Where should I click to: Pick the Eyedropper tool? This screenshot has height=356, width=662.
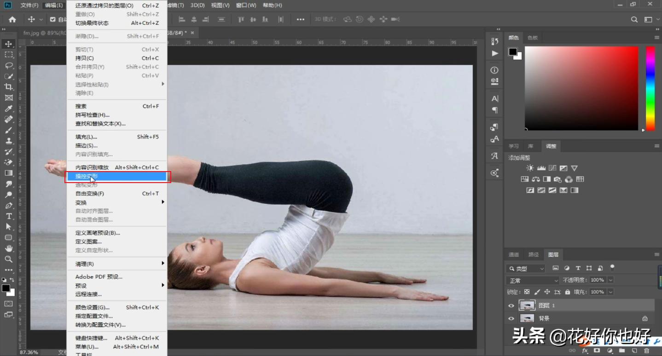pos(8,109)
